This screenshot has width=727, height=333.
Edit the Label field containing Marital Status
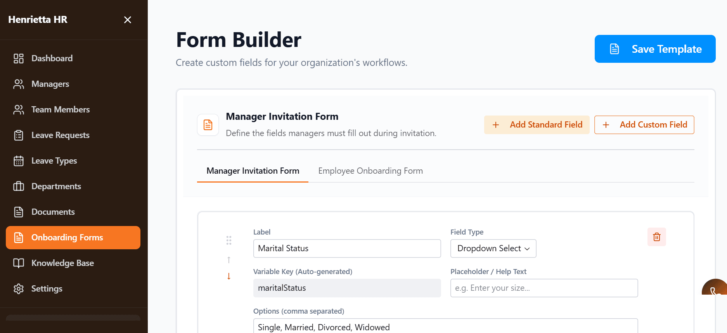(347, 248)
